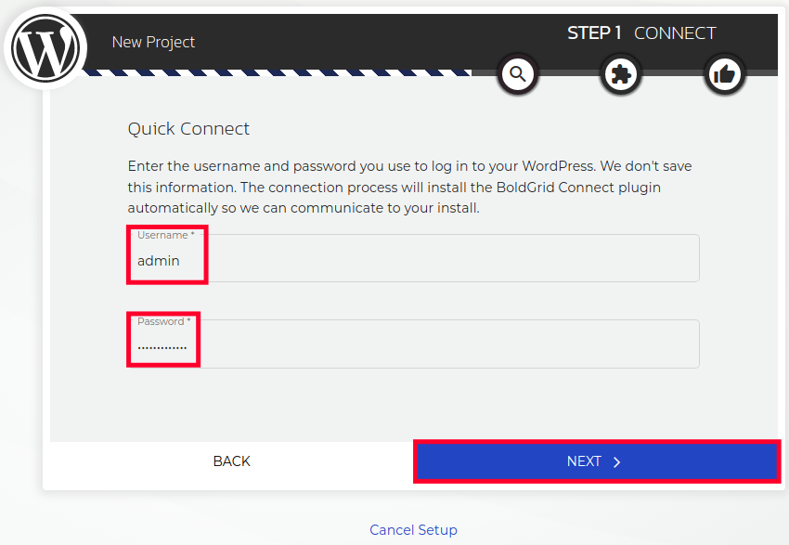Select the thumbs-up step icon
789x545 pixels.
coord(725,74)
